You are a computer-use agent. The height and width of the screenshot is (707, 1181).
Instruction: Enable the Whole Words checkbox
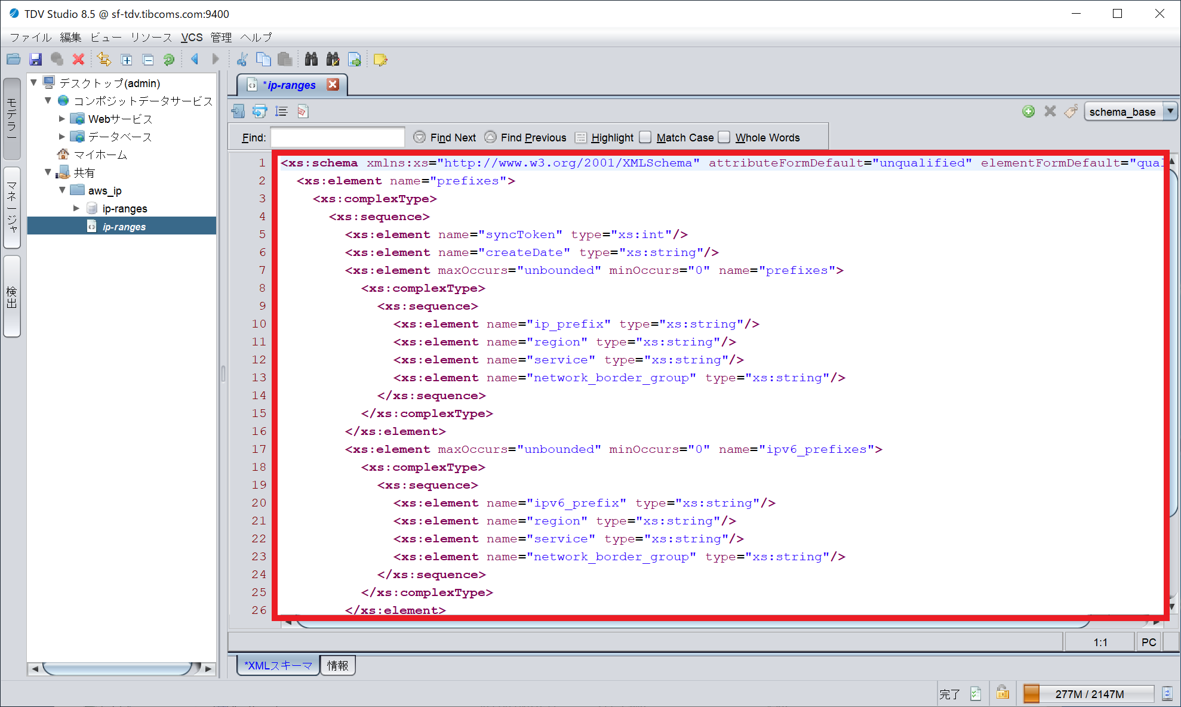pos(724,137)
